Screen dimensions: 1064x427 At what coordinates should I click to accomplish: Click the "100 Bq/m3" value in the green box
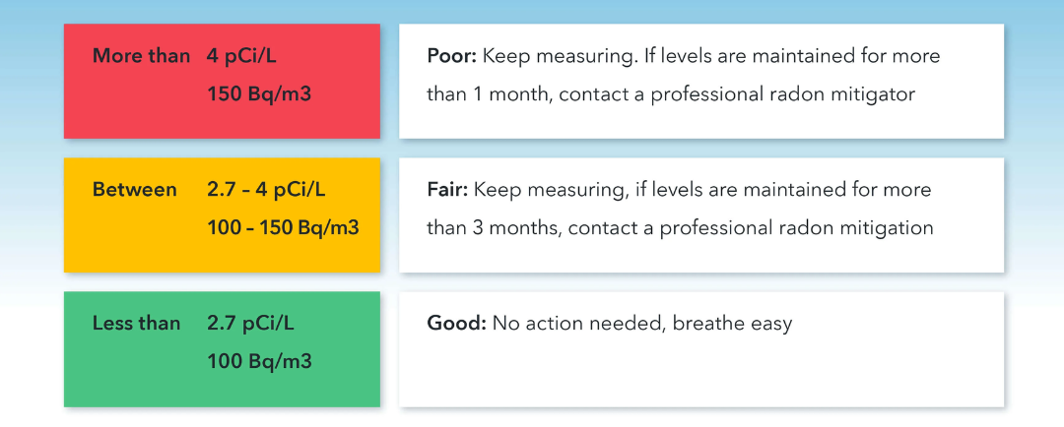point(259,361)
